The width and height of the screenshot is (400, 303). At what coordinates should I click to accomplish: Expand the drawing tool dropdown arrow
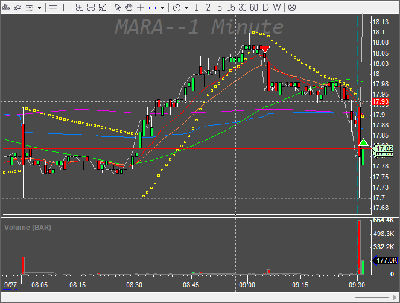click(162, 8)
